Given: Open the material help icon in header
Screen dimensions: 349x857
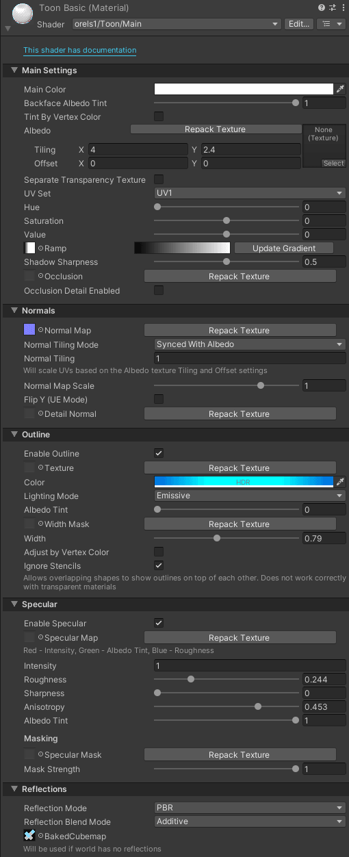Looking at the screenshot, I should tap(322, 8).
